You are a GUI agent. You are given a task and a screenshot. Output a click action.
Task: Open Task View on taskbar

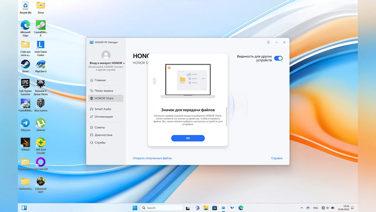click(x=188, y=208)
